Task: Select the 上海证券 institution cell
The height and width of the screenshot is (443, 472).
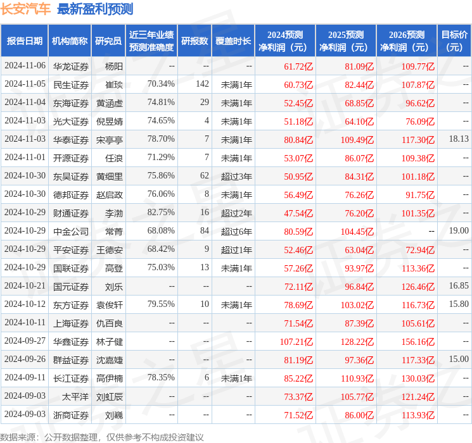Action: click(x=71, y=323)
